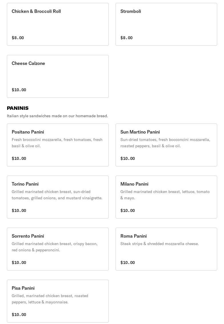Click the Sorrento Panini title text
This screenshot has height=324, width=224.
pyautogui.click(x=28, y=236)
